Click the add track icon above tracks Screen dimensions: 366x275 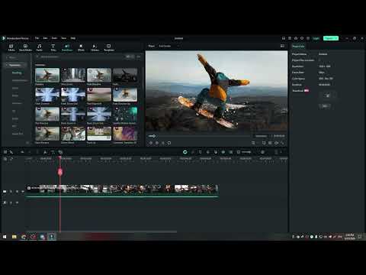tap(5, 159)
